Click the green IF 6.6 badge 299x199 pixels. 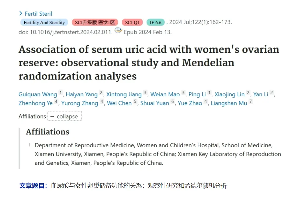tap(155, 23)
